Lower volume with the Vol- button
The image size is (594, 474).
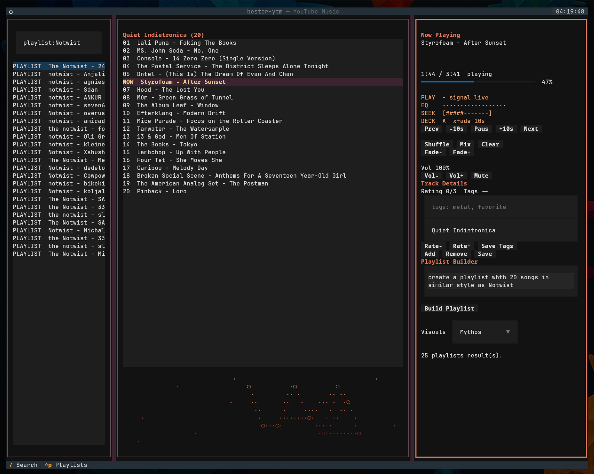431,176
